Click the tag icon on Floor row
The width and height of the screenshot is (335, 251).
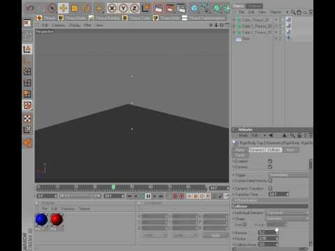[x=288, y=38]
